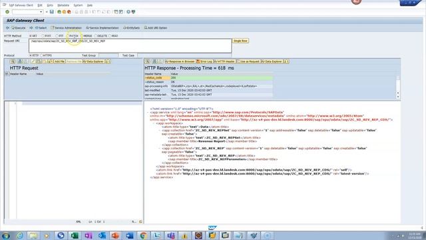Click the EntitySets button
Screen dimensions: 426x240
point(132,28)
